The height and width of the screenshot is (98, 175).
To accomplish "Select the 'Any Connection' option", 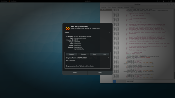I will [x=87, y=61].
